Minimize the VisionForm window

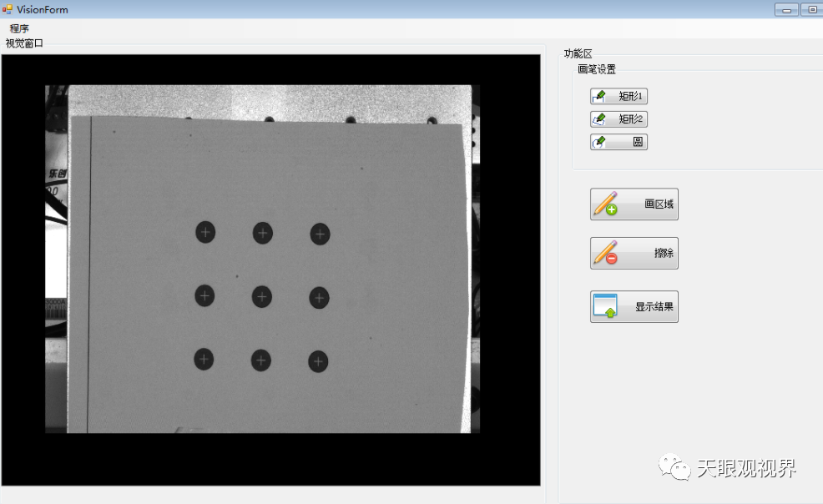point(785,10)
